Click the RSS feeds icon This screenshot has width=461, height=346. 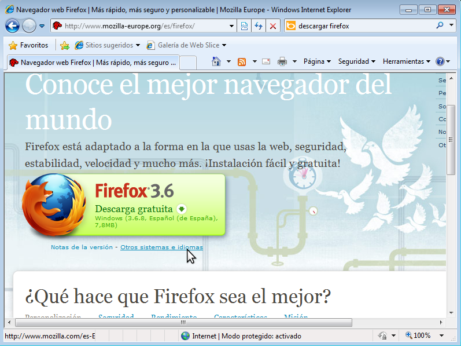(242, 62)
